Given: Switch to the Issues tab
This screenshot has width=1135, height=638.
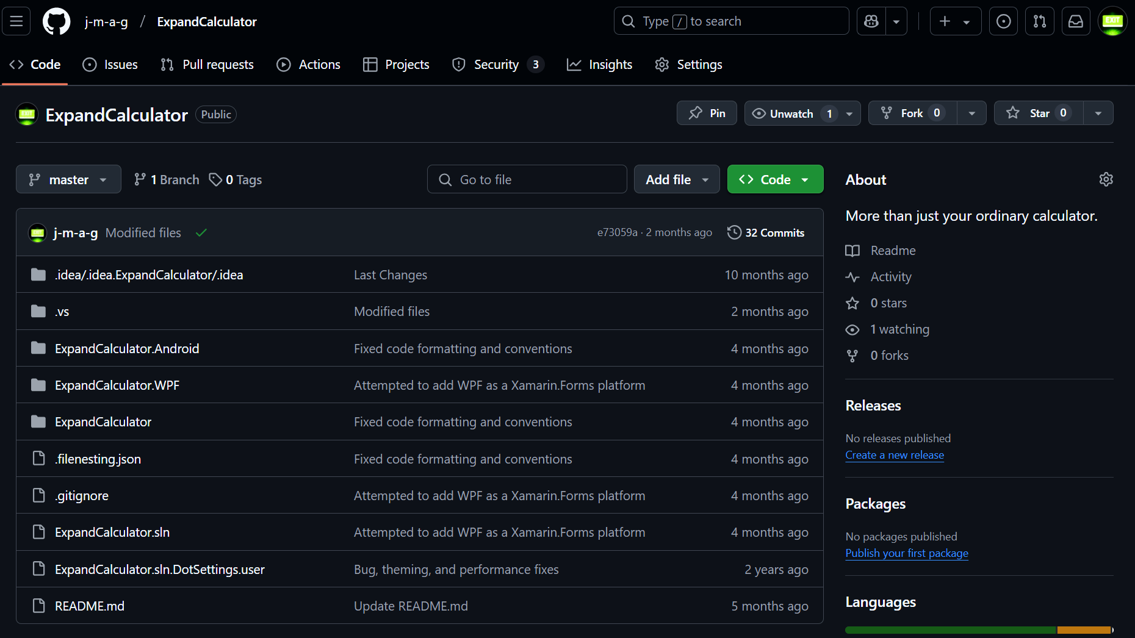Looking at the screenshot, I should click(110, 65).
